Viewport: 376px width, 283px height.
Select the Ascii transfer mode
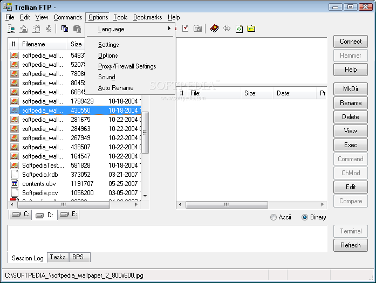click(x=281, y=217)
